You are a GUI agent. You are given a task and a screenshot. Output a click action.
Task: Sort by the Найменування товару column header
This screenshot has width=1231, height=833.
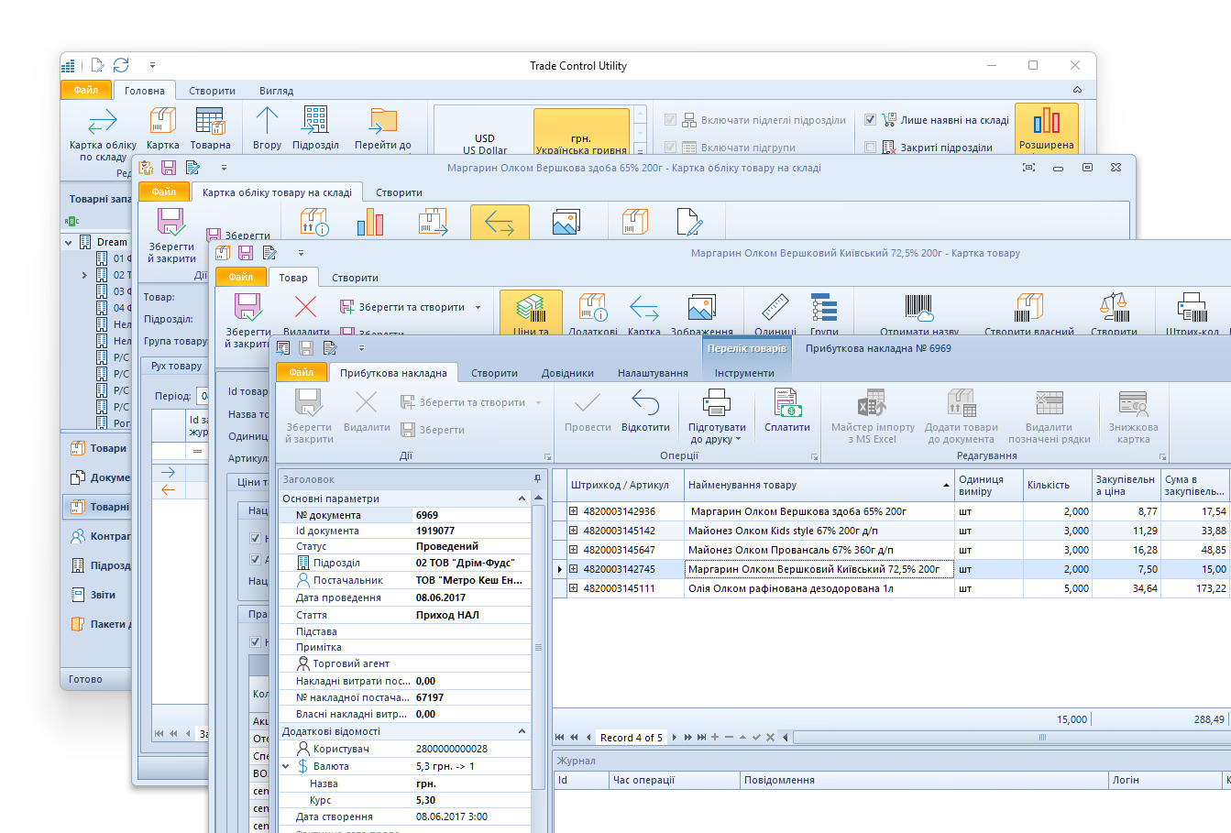[x=818, y=485]
